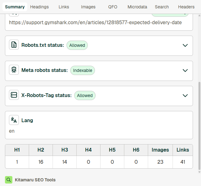
Task: Expand the X-Robots-Tag status section
Action: click(x=185, y=95)
